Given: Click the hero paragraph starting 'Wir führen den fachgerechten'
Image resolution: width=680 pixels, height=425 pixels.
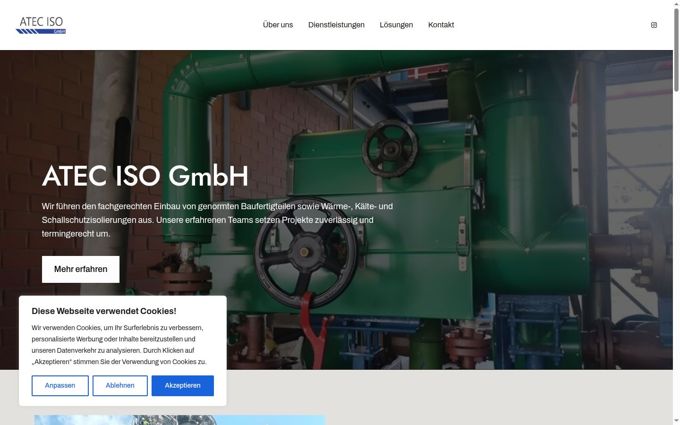Looking at the screenshot, I should coord(217,220).
